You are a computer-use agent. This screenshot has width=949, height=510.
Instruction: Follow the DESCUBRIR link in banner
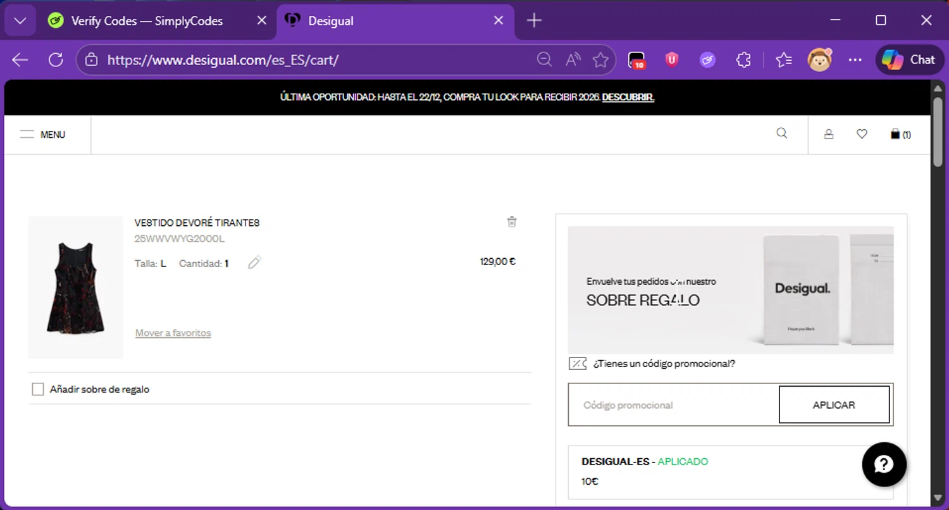(x=628, y=97)
